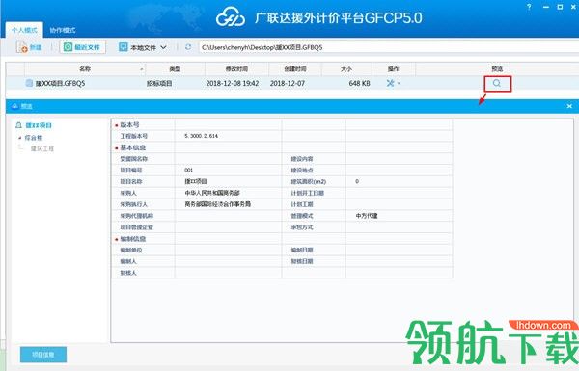Viewport: 579px width, 371px height.
Task: Click the file path input field
Action: click(x=389, y=47)
